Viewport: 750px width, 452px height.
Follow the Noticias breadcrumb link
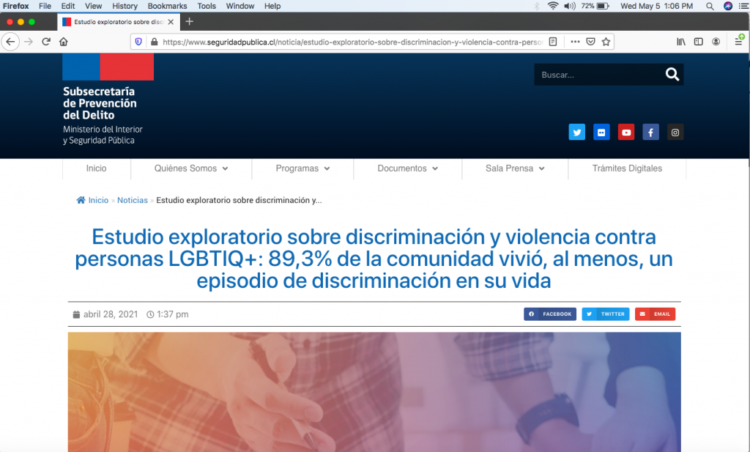[133, 200]
